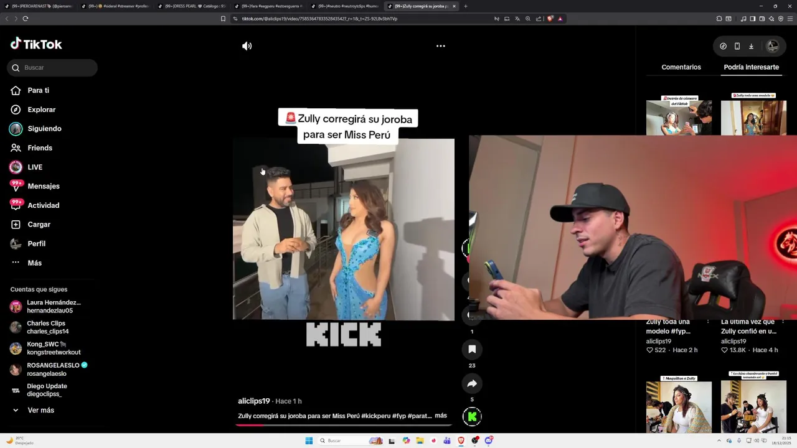Open File Explorer from taskbar
The image size is (797, 448).
(x=420, y=441)
